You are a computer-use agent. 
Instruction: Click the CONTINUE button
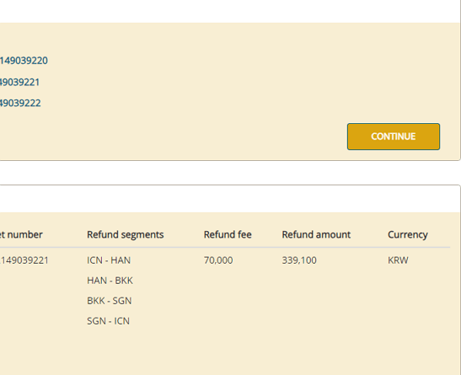pyautogui.click(x=394, y=137)
